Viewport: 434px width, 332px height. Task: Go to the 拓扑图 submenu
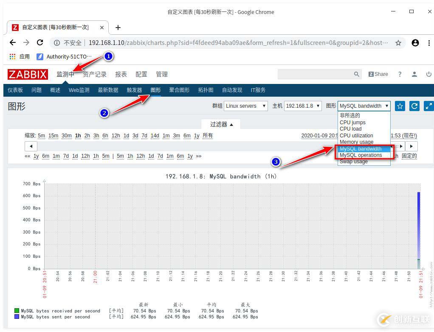click(206, 90)
